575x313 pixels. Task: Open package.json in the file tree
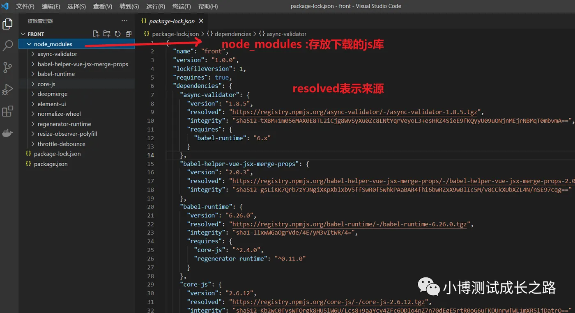[x=77, y=164]
